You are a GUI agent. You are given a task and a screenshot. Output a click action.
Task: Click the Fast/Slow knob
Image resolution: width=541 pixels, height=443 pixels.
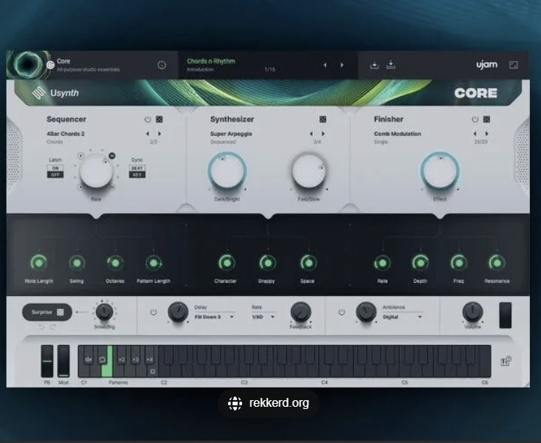tap(309, 171)
